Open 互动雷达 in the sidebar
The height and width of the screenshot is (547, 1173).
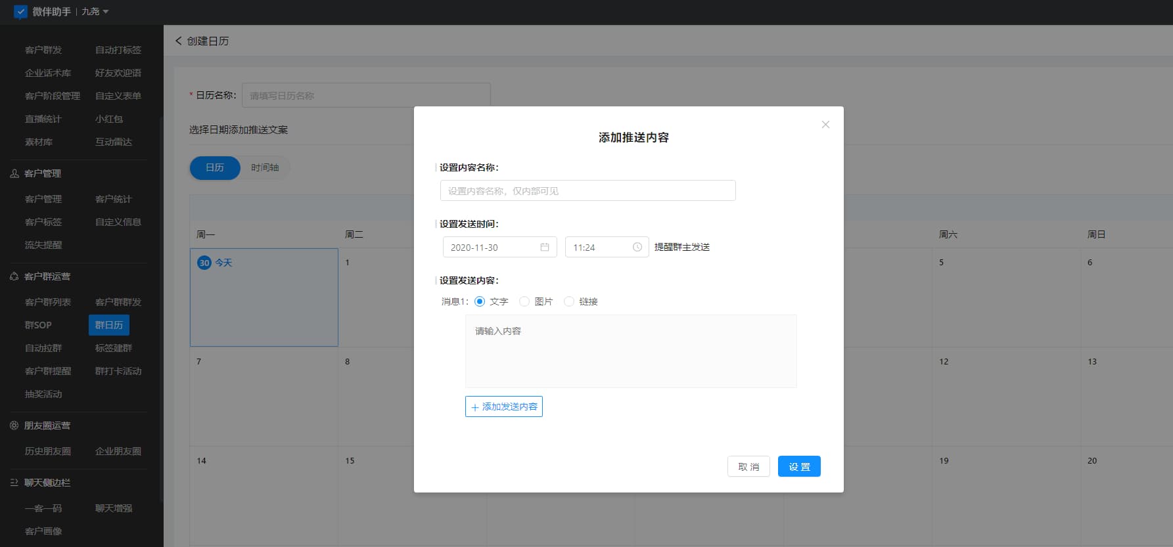point(114,142)
